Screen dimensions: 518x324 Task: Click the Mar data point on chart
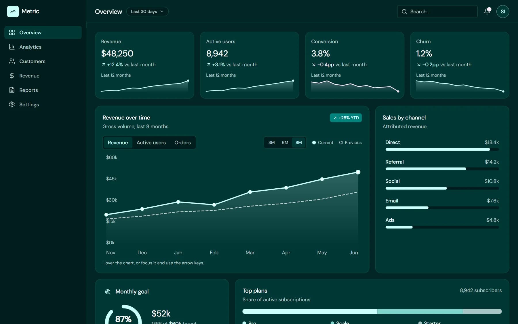[250, 192]
